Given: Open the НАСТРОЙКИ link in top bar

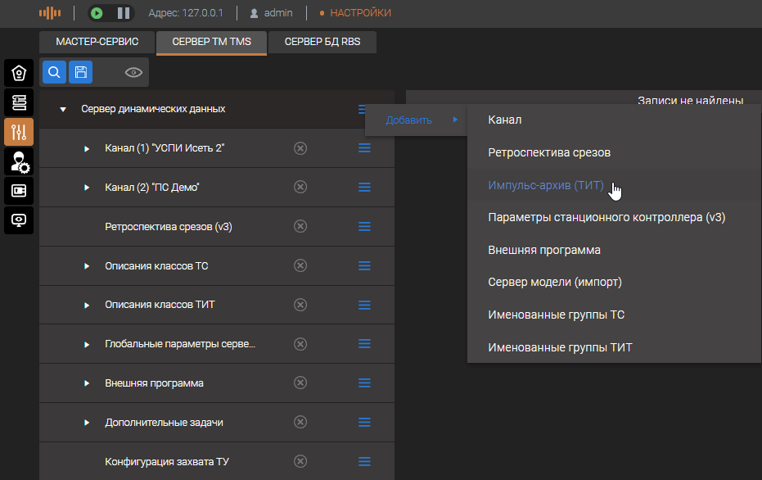Looking at the screenshot, I should 359,13.
